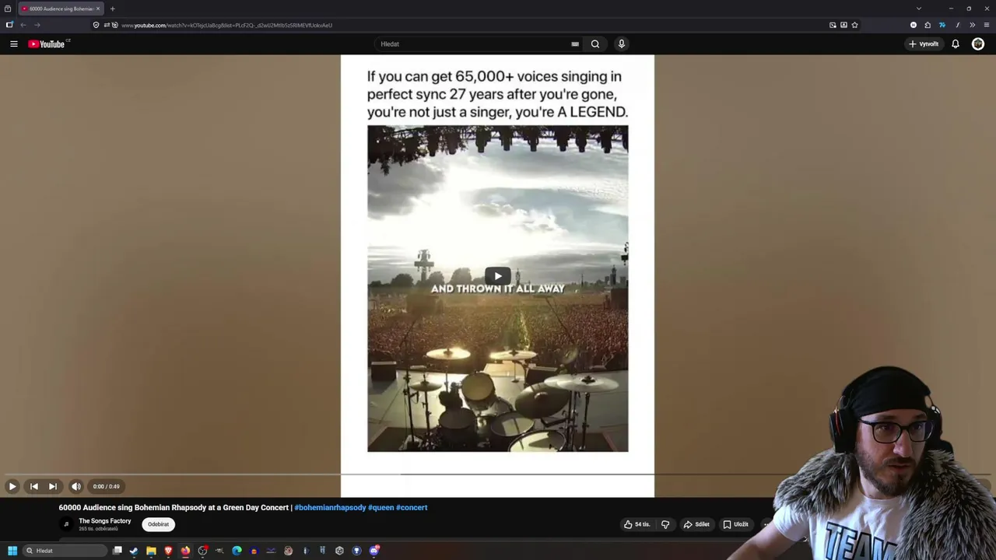Open the YouTube hamburger guide menu
Viewport: 996px width, 560px height.
[13, 44]
